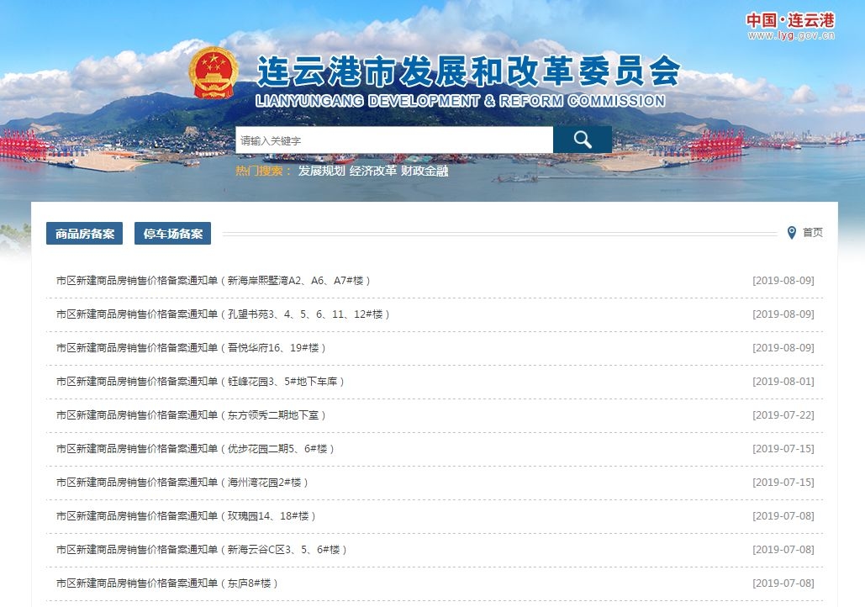Image resolution: width=865 pixels, height=607 pixels.
Task: Open notice for 东庐8#楼
Action: coord(166,583)
